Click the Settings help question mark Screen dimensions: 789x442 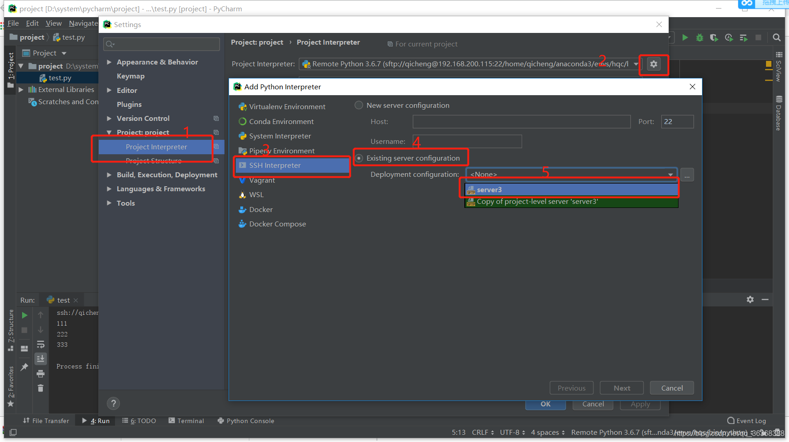click(x=114, y=403)
